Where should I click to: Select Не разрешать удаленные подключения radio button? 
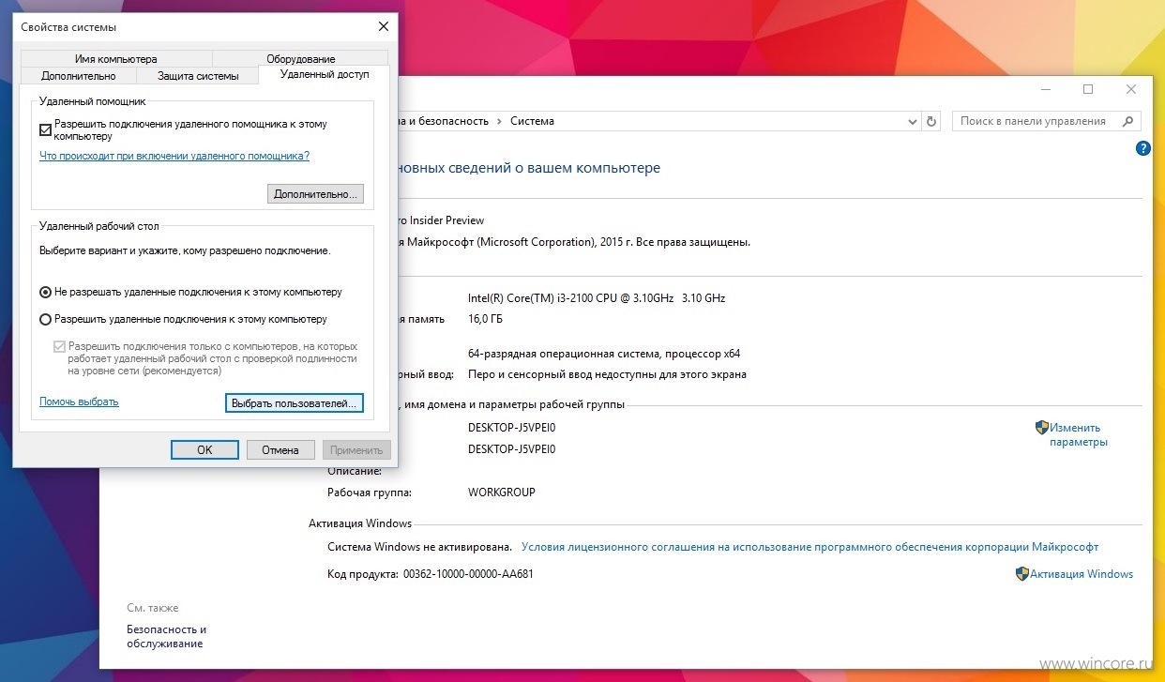point(45,292)
